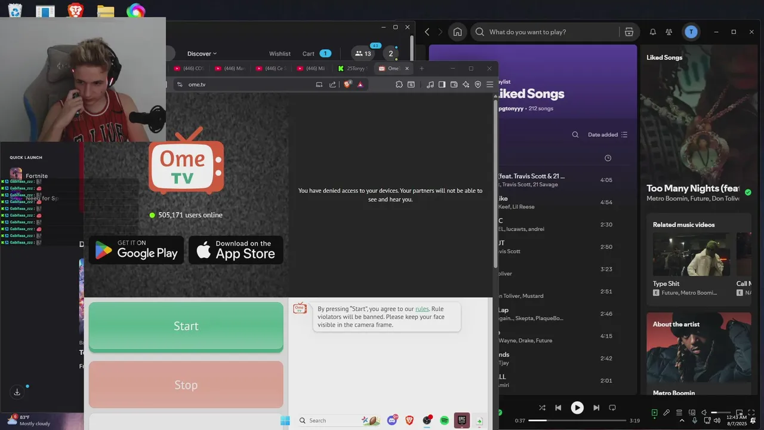This screenshot has width=764, height=430.
Task: Click Spotify play button
Action: (x=577, y=408)
